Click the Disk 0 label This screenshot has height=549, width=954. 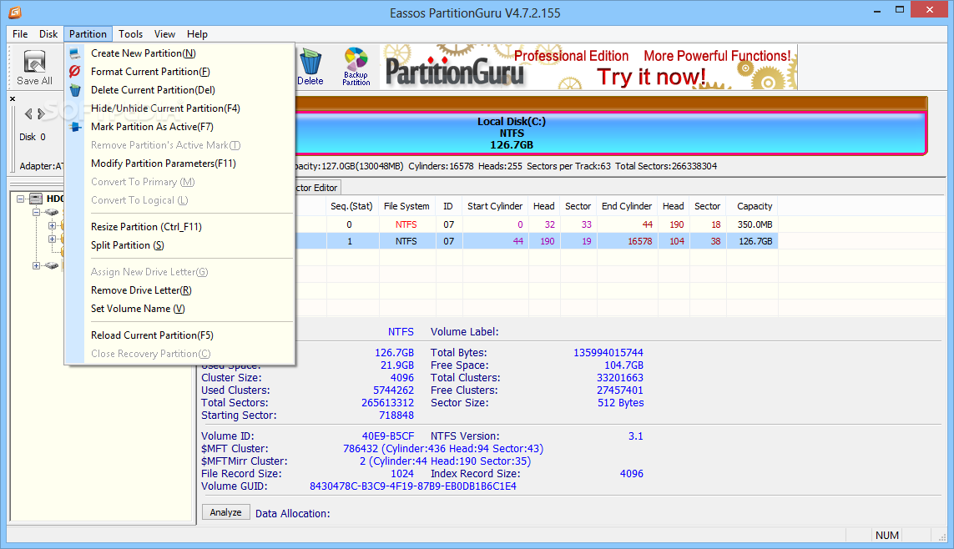33,137
